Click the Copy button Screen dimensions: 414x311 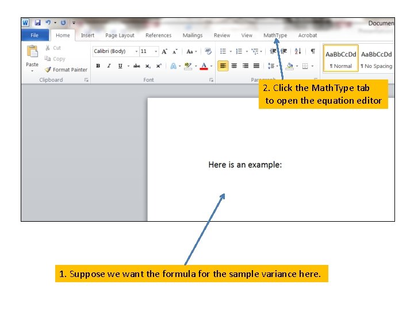click(x=55, y=59)
